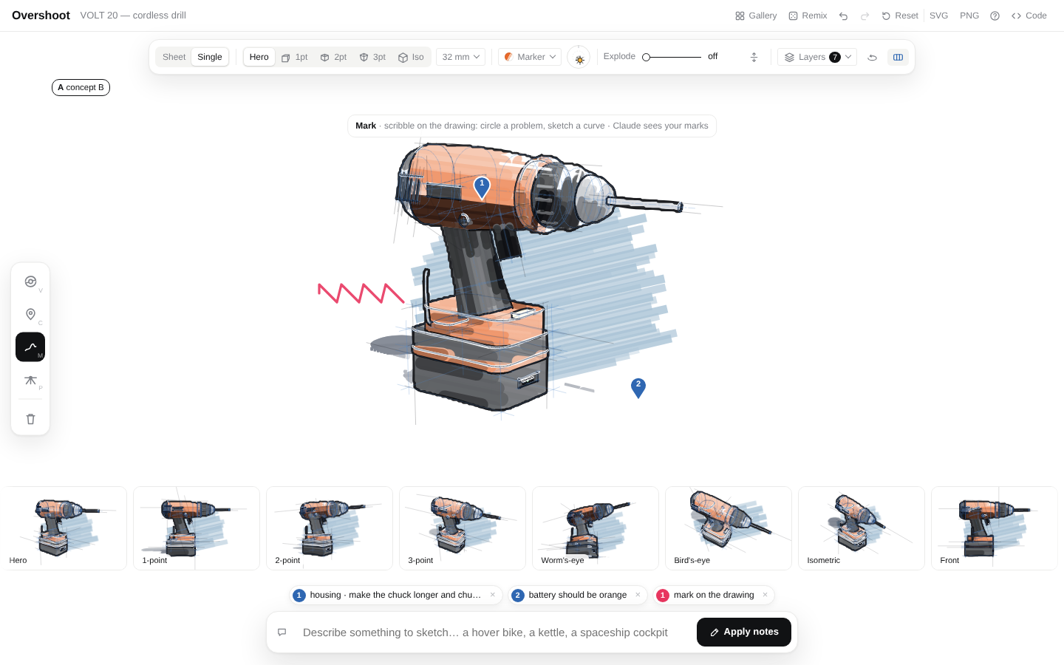The image size is (1064, 665).
Task: Open the Bird's-eye thumbnail
Action: click(729, 528)
